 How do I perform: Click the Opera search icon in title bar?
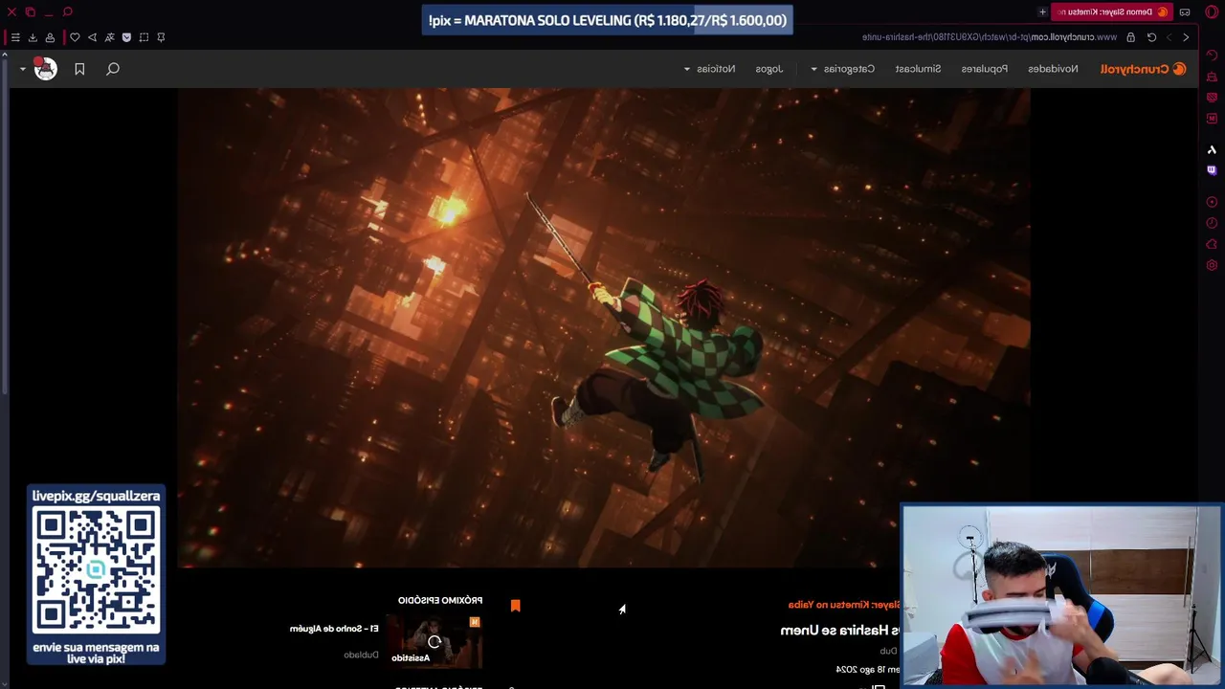[x=67, y=11]
